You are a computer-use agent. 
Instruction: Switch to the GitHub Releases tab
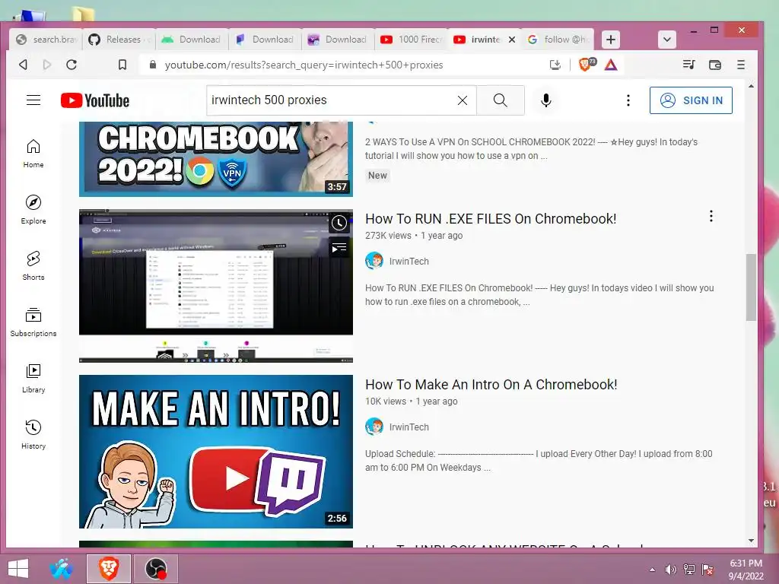119,40
